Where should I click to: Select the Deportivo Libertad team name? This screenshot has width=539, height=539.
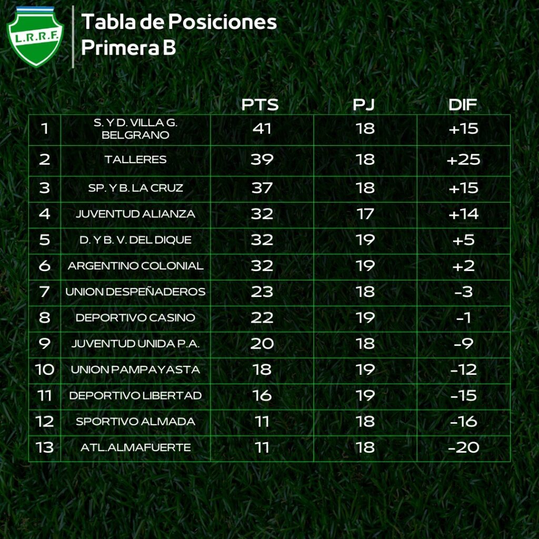(x=136, y=395)
